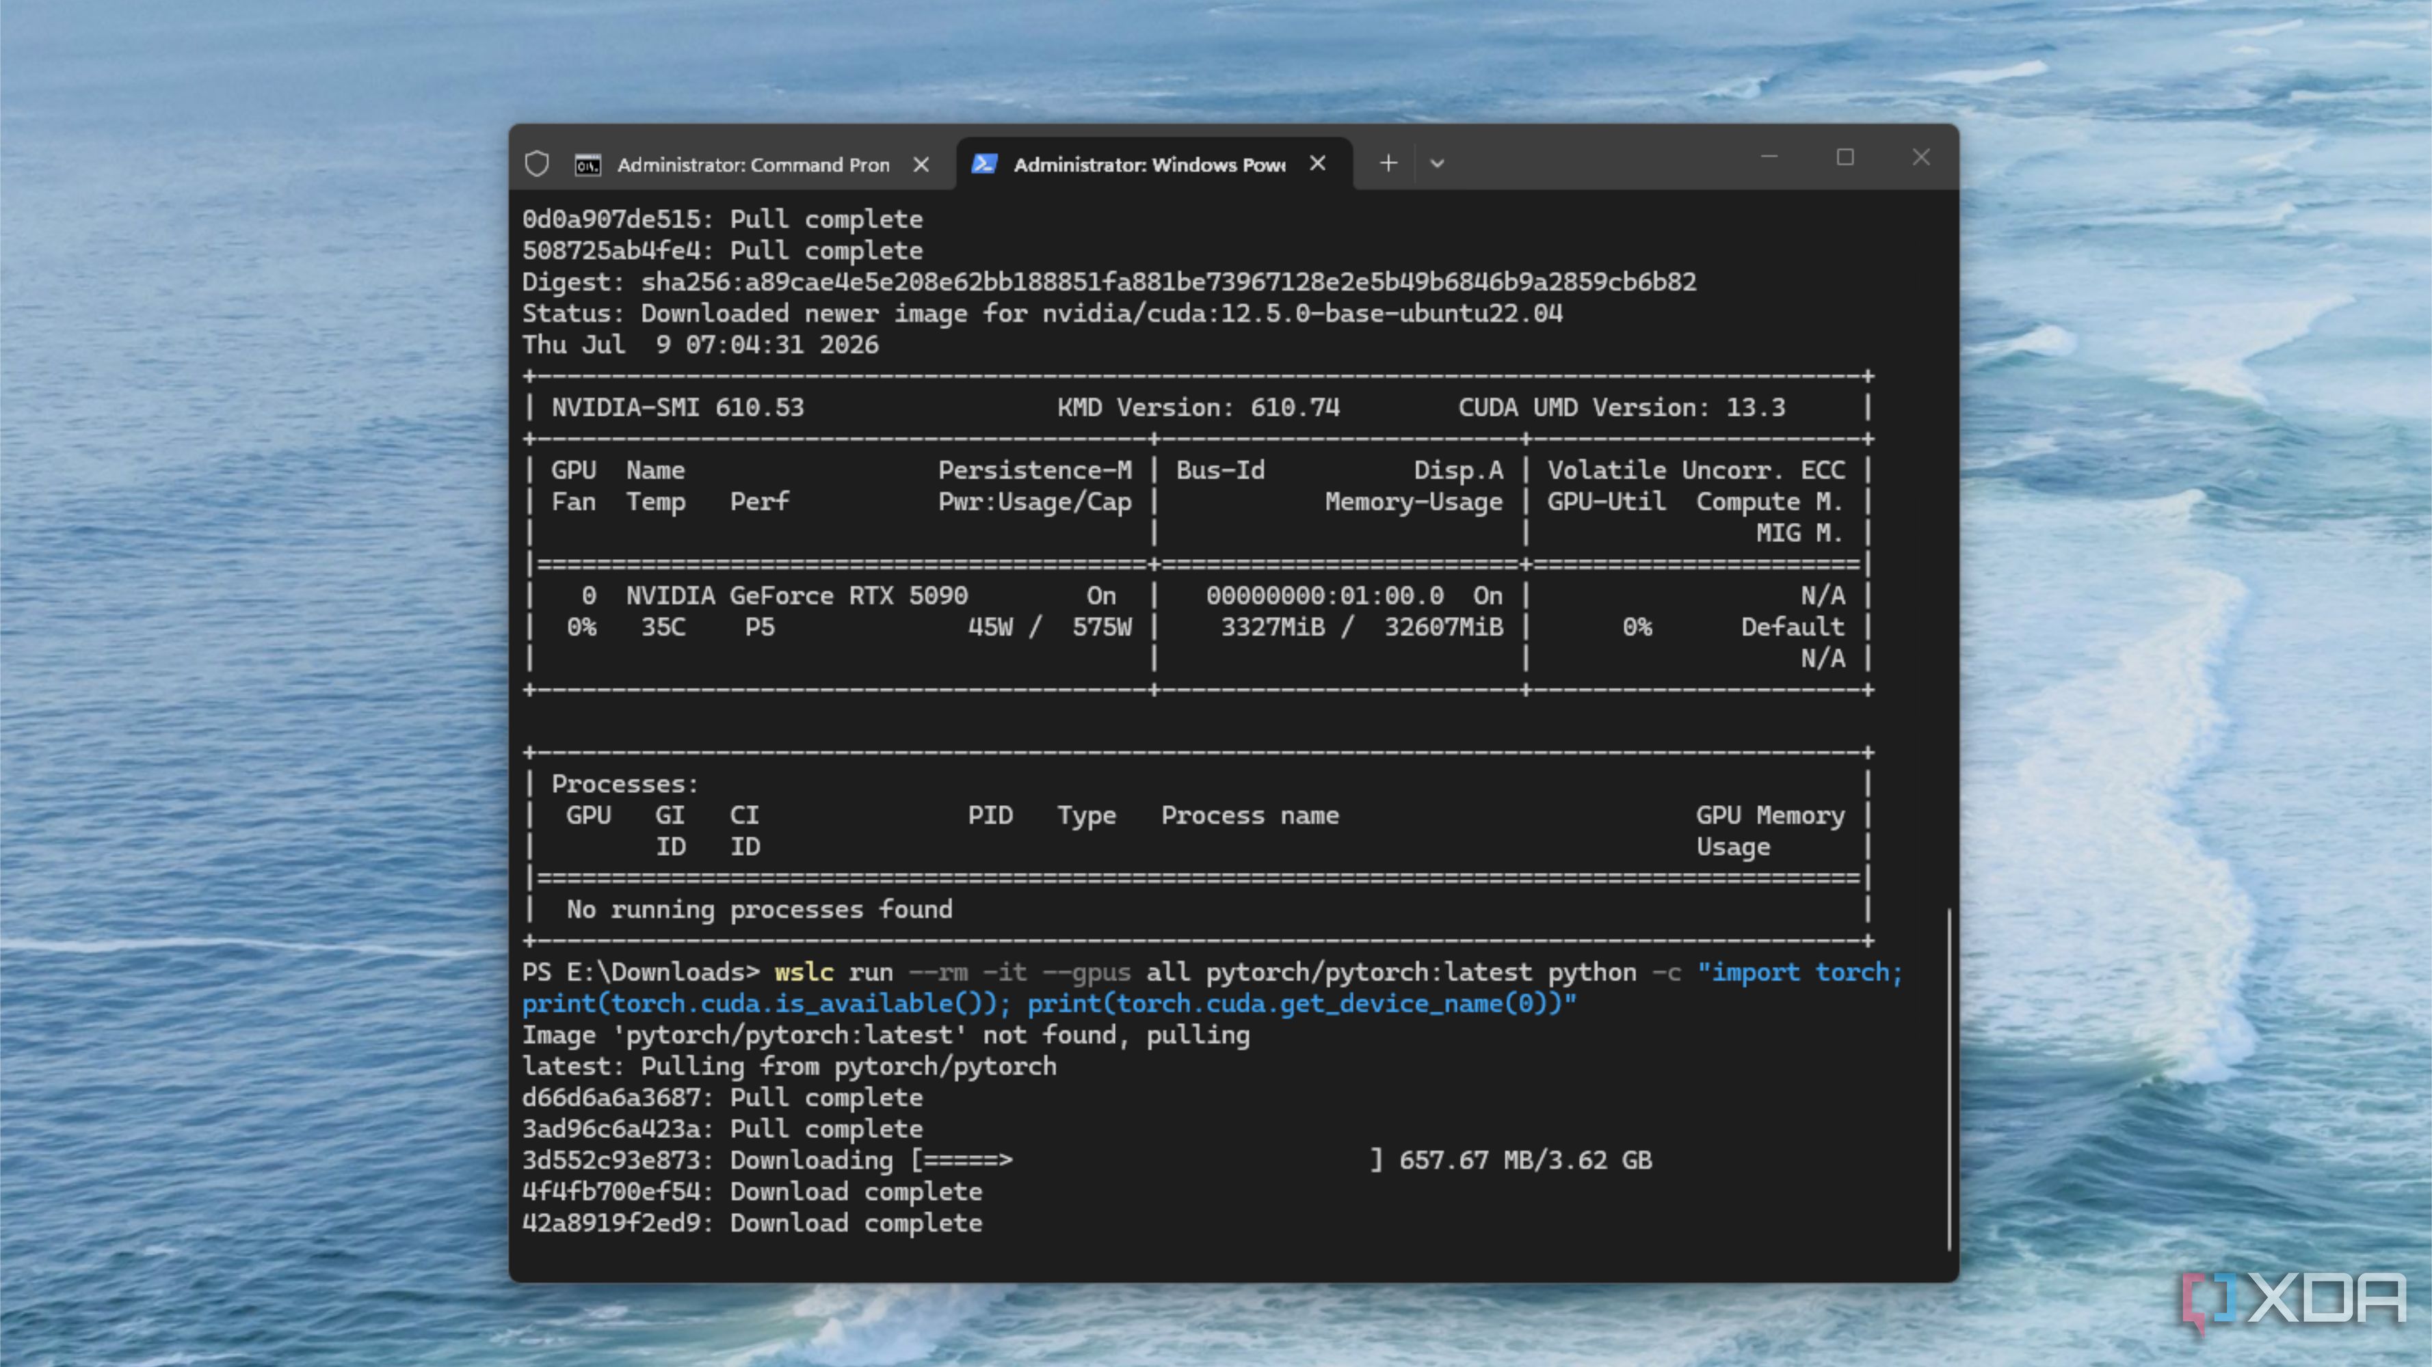Viewport: 2432px width, 1367px height.
Task: Click the '35C' temperature value
Action: pyautogui.click(x=663, y=627)
